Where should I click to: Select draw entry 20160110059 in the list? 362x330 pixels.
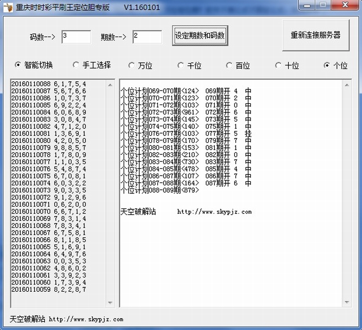point(48,289)
